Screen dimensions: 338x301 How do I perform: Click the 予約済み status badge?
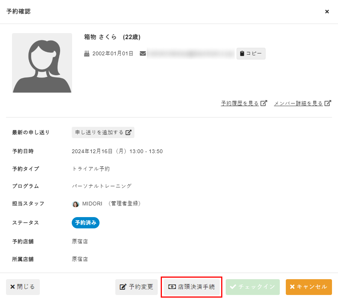tap(86, 223)
